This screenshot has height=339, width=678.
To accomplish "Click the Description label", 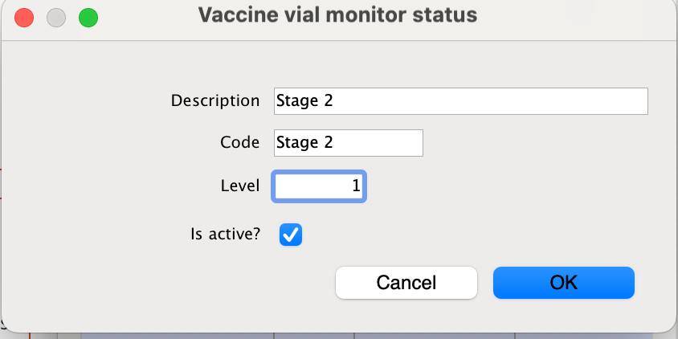I will 215,101.
